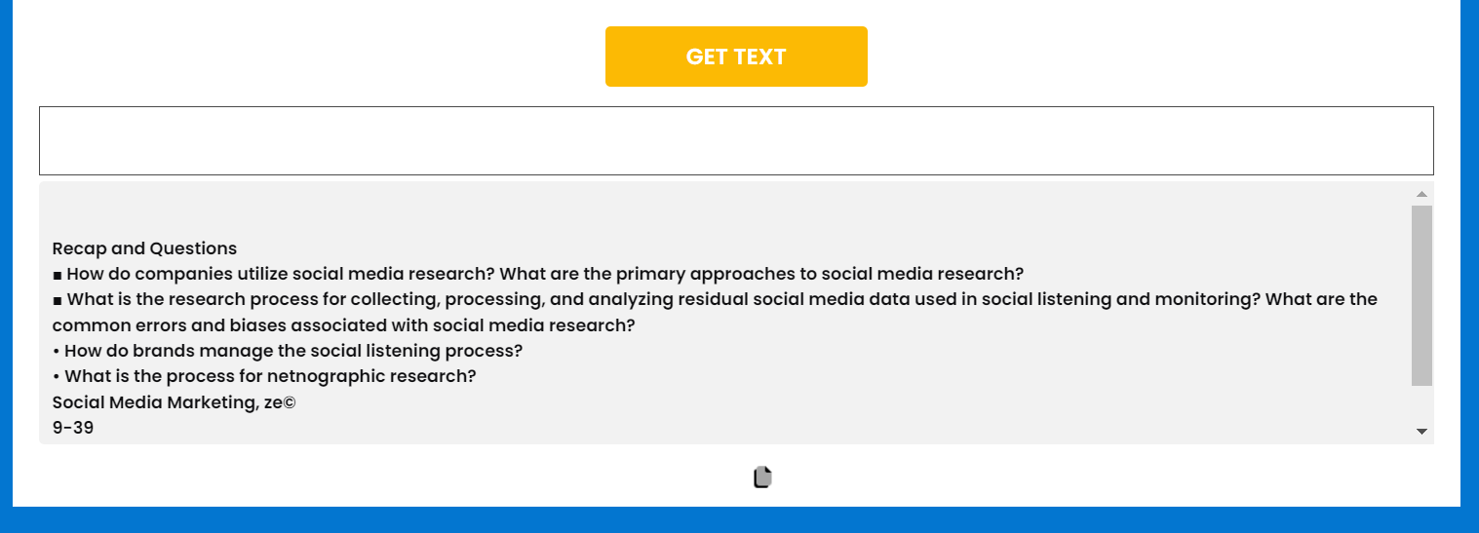Click the yellow GET TEXT button

pyautogui.click(x=736, y=57)
